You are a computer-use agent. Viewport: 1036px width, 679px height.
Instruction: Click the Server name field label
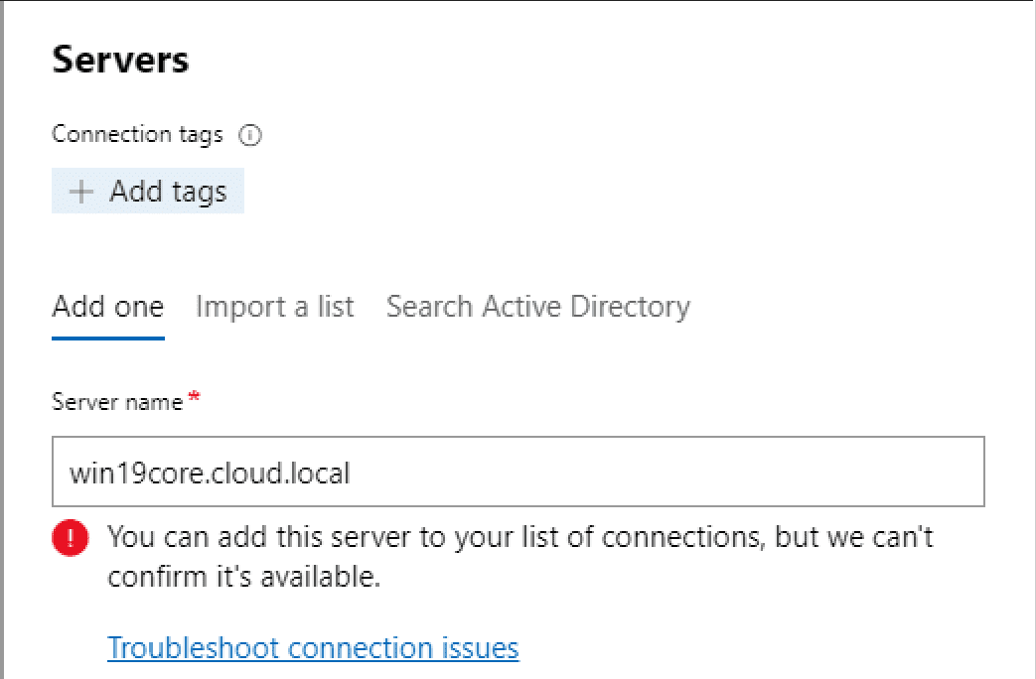point(117,402)
